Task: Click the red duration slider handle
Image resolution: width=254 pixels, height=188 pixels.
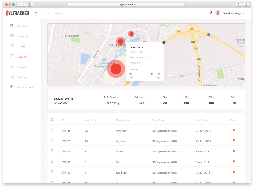Action: click(152, 74)
